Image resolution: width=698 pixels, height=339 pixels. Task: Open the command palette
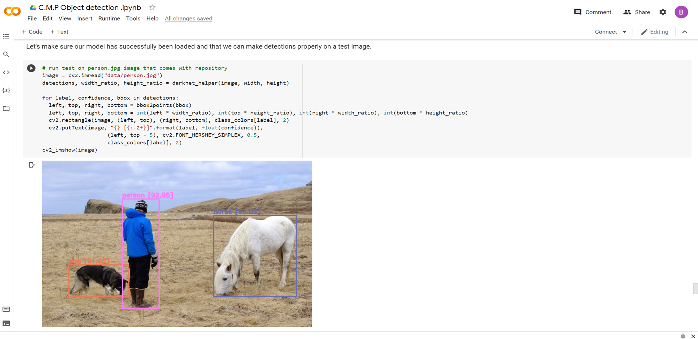coord(6,309)
